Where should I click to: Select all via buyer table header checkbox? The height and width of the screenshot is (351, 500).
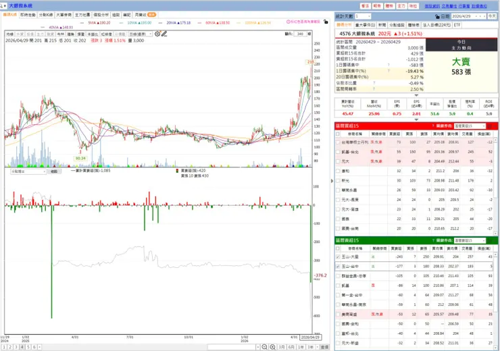coord(338,134)
